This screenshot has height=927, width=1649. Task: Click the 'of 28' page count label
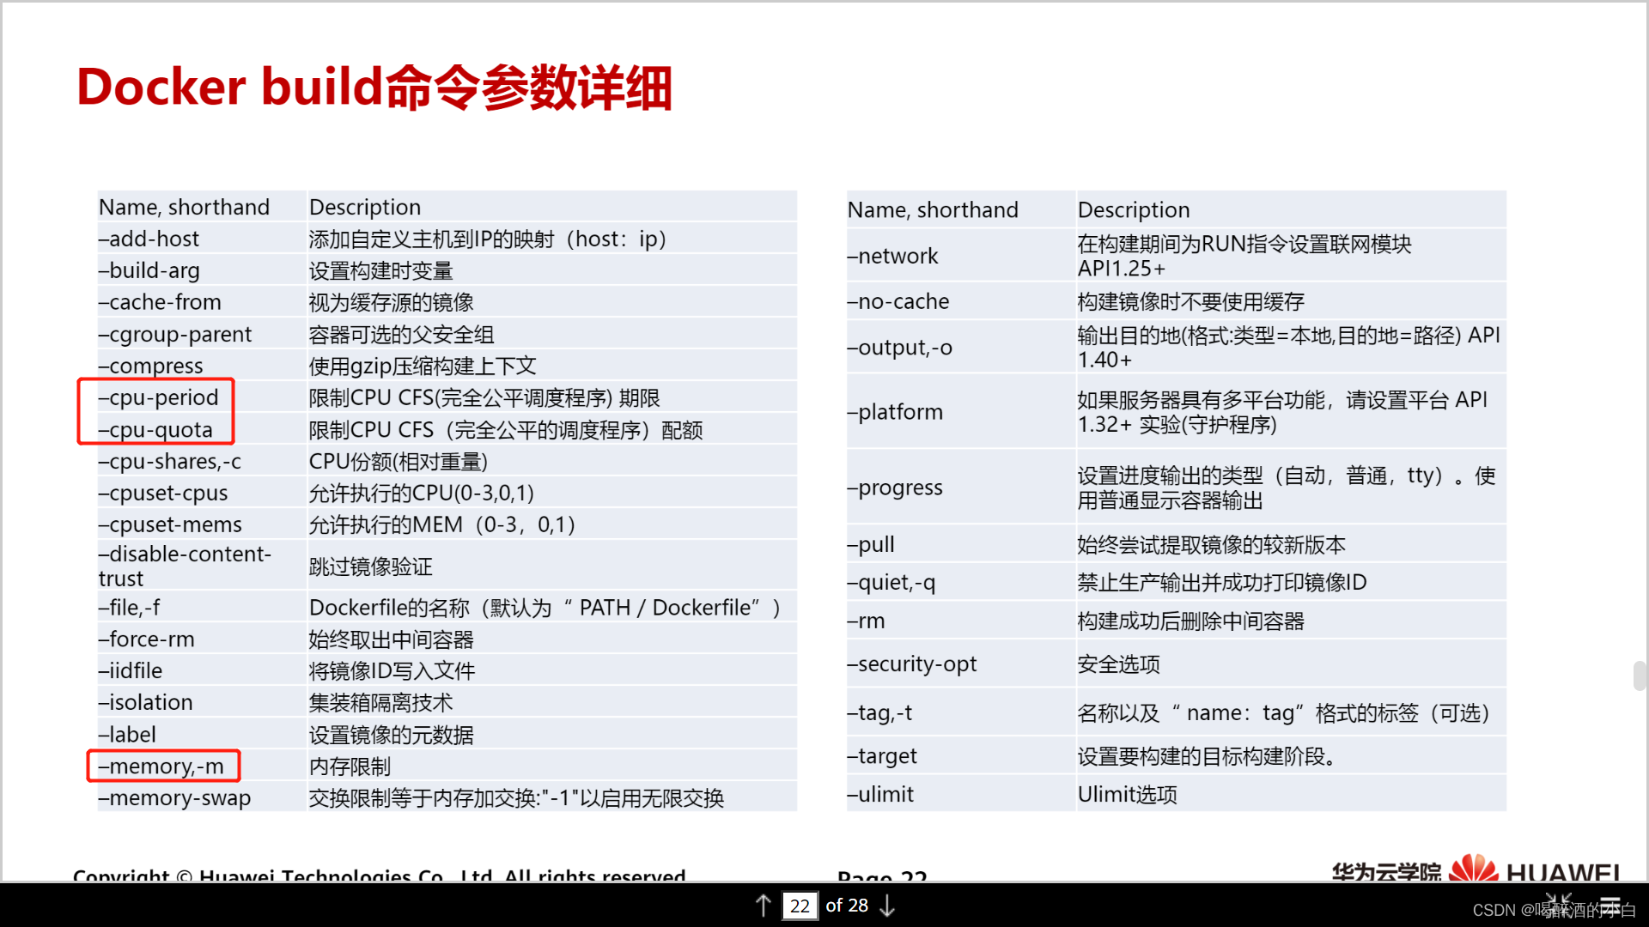[x=847, y=906]
